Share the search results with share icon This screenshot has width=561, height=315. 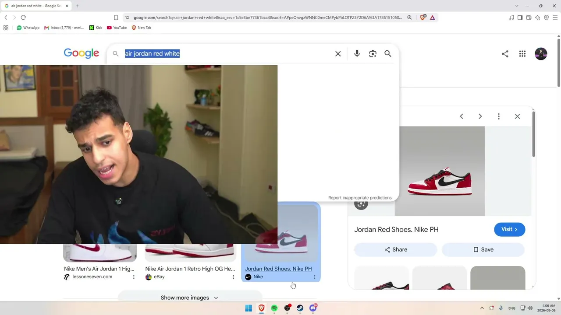tap(505, 54)
